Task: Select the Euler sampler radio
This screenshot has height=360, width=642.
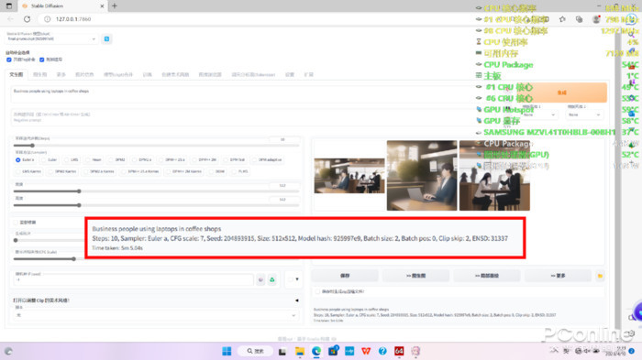Action: point(42,160)
